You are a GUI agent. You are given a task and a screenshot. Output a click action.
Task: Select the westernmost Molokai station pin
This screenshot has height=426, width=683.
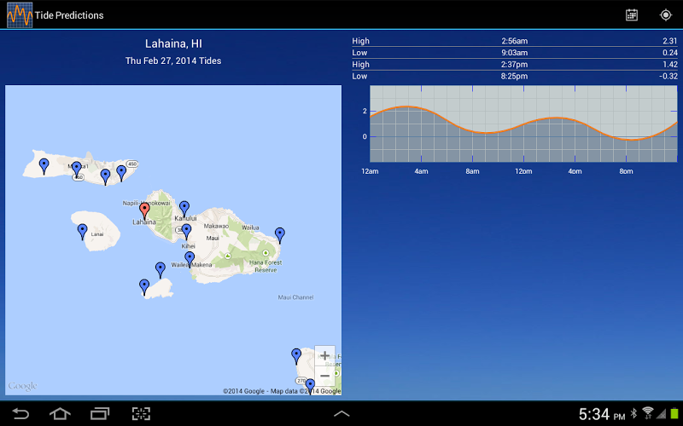pyautogui.click(x=44, y=166)
